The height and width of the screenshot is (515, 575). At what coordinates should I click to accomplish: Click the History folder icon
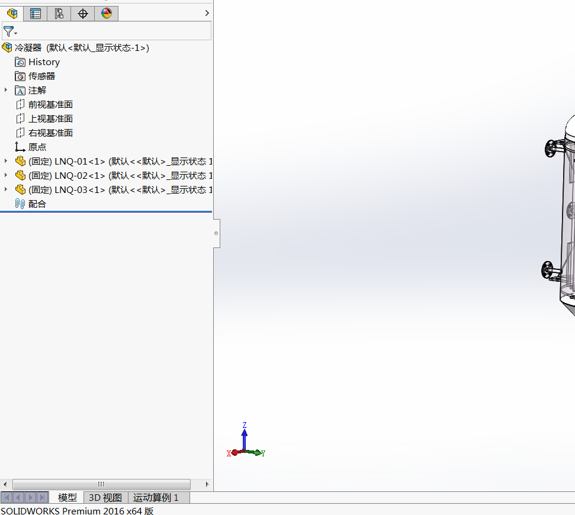20,62
